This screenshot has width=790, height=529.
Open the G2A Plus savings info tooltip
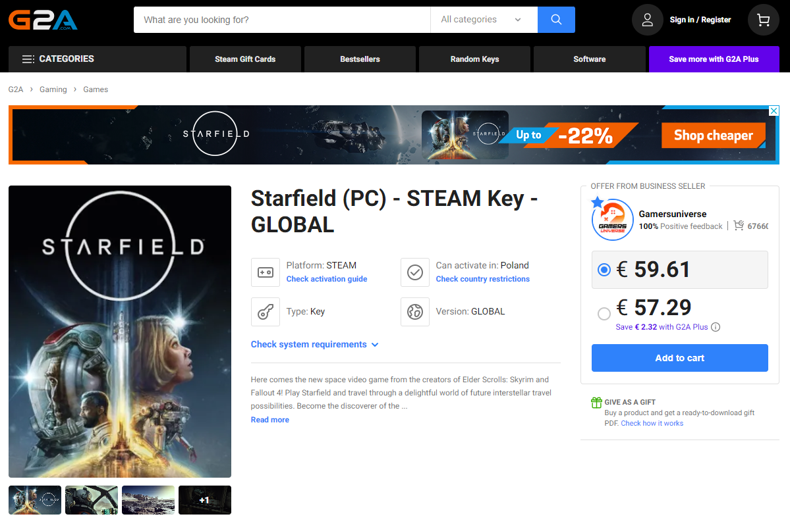716,326
